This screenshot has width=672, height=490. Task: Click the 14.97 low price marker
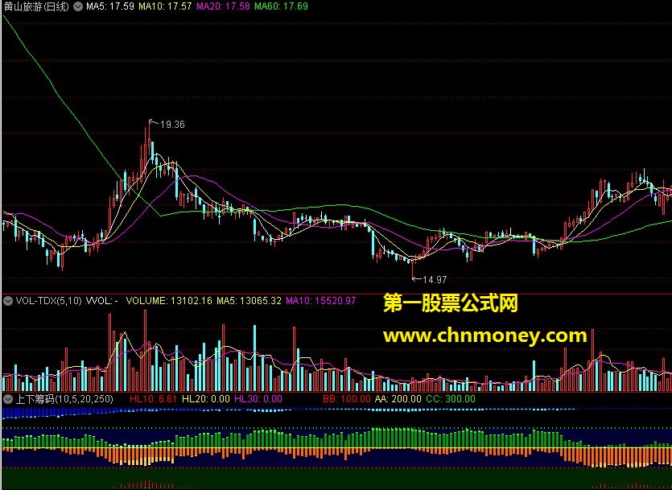click(x=435, y=280)
